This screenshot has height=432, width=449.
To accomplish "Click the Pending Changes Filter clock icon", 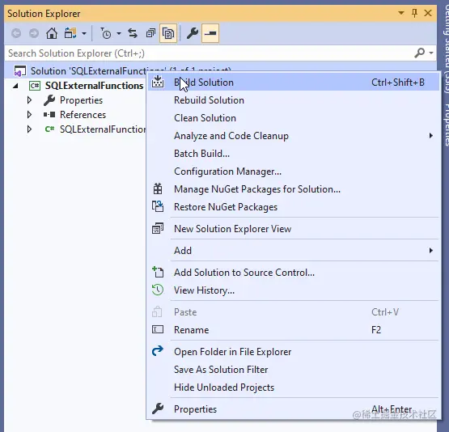I will coord(106,33).
